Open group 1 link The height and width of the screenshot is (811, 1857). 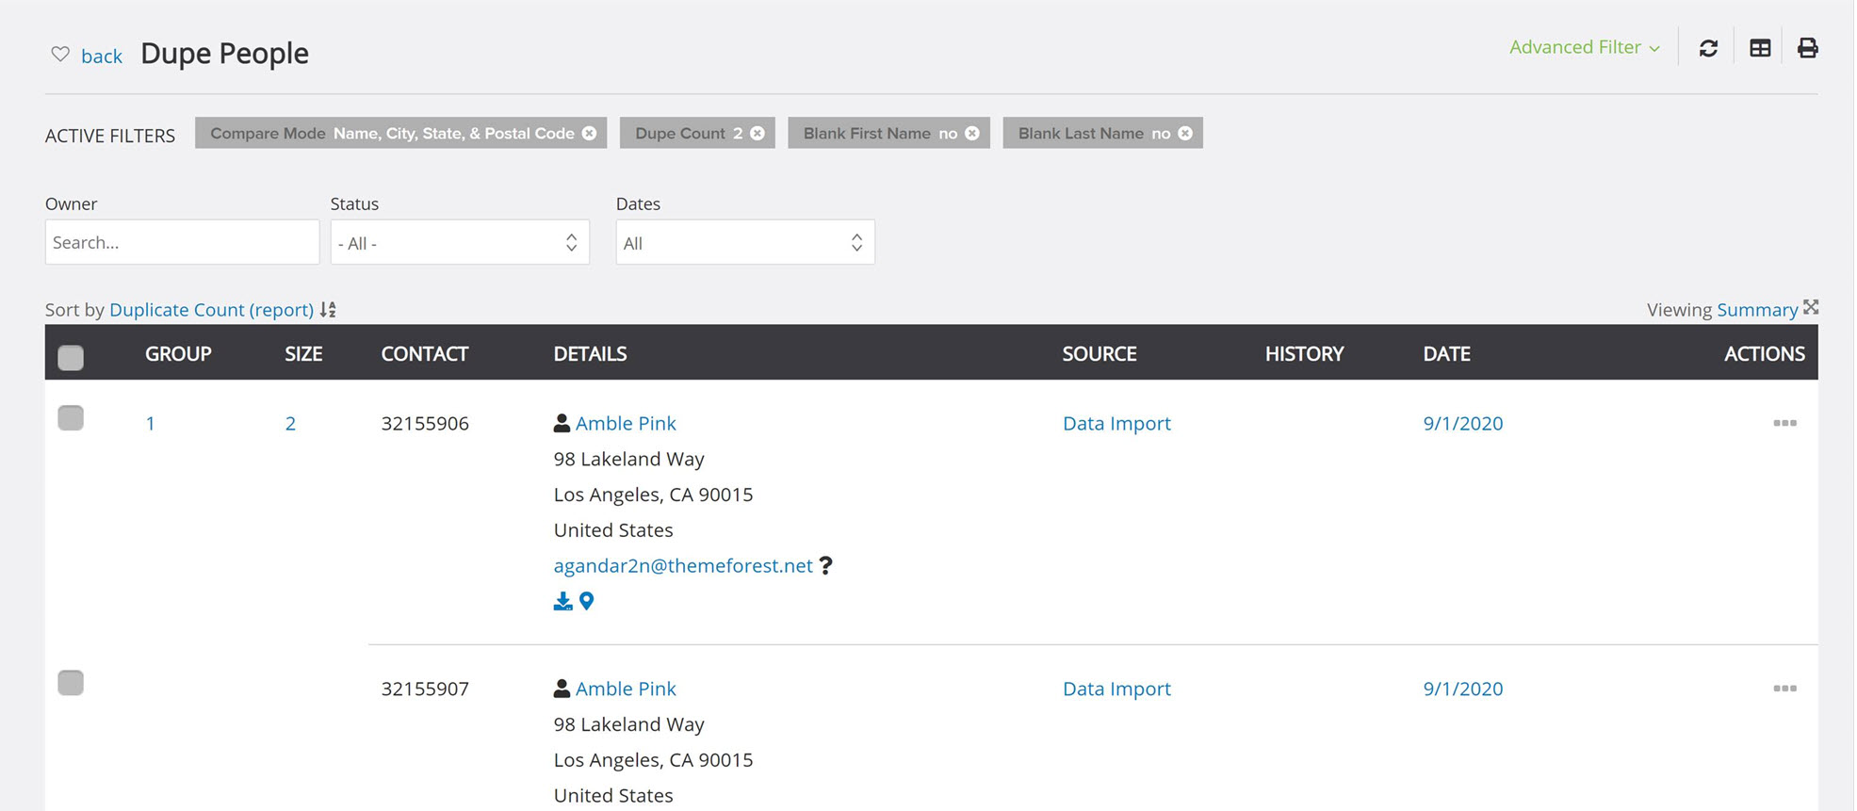(x=150, y=424)
